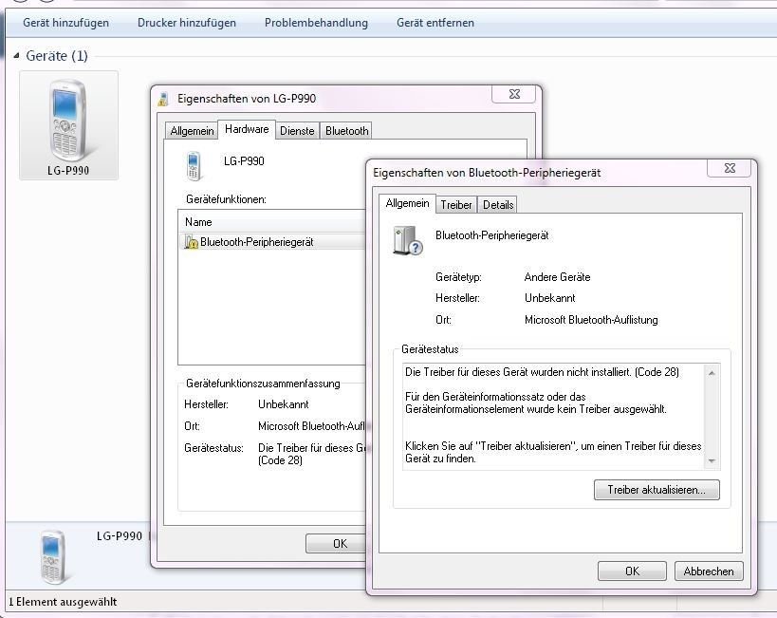Click the Treiber aktualisieren... button

(x=657, y=490)
